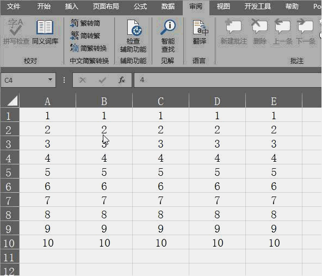Open the 同义词库 thesaurus

(x=45, y=27)
